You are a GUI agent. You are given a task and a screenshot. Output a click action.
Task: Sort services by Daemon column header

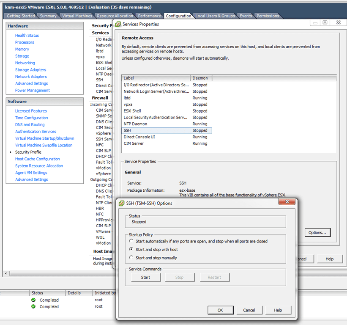(201, 78)
